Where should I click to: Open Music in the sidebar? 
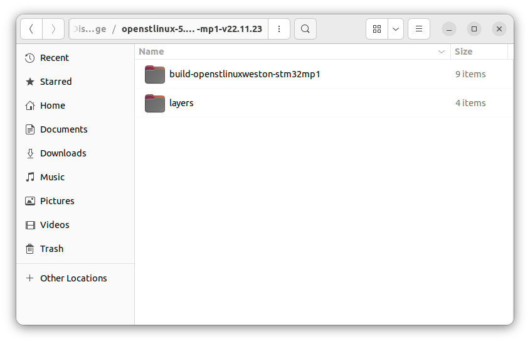click(x=75, y=177)
